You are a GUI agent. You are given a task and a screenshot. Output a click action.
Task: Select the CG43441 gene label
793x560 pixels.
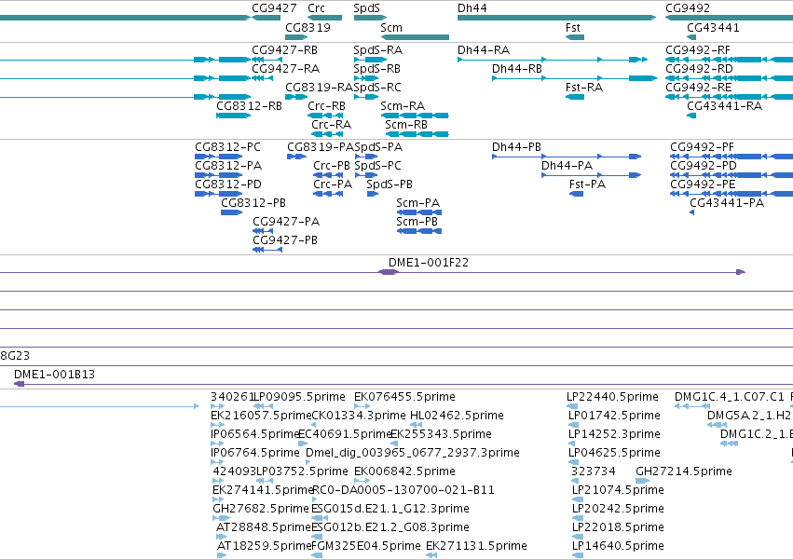(713, 27)
